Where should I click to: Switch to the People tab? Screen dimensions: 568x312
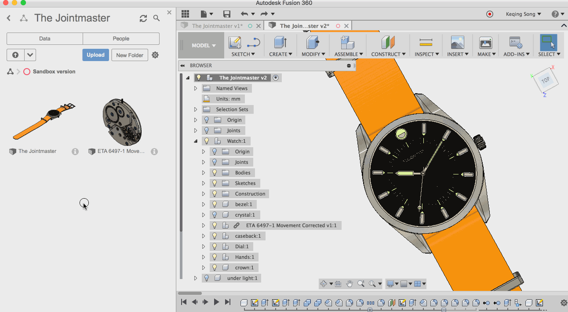121,39
